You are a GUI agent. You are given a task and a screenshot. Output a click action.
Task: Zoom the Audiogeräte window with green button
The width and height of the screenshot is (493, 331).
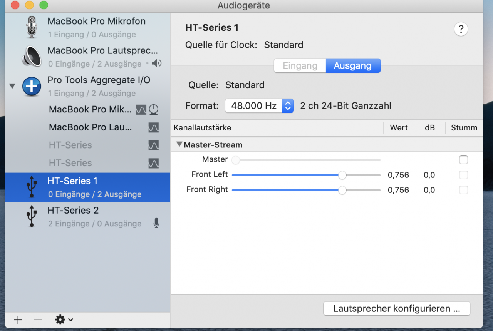[44, 5]
